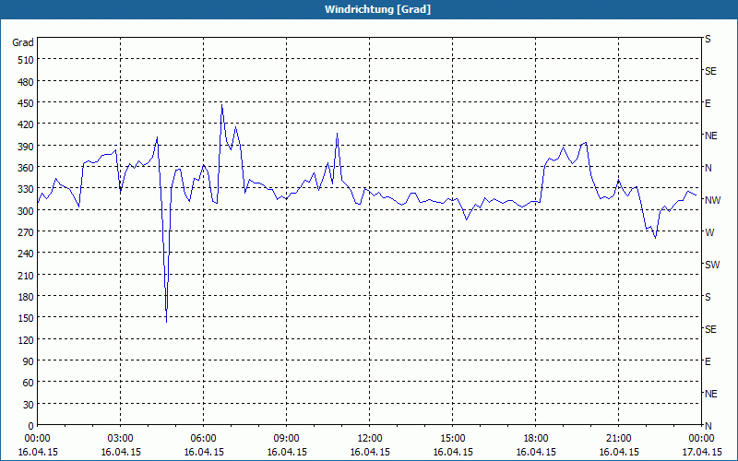Click the line's deepest dip near 150 degrees
738x461 pixels.
167,322
